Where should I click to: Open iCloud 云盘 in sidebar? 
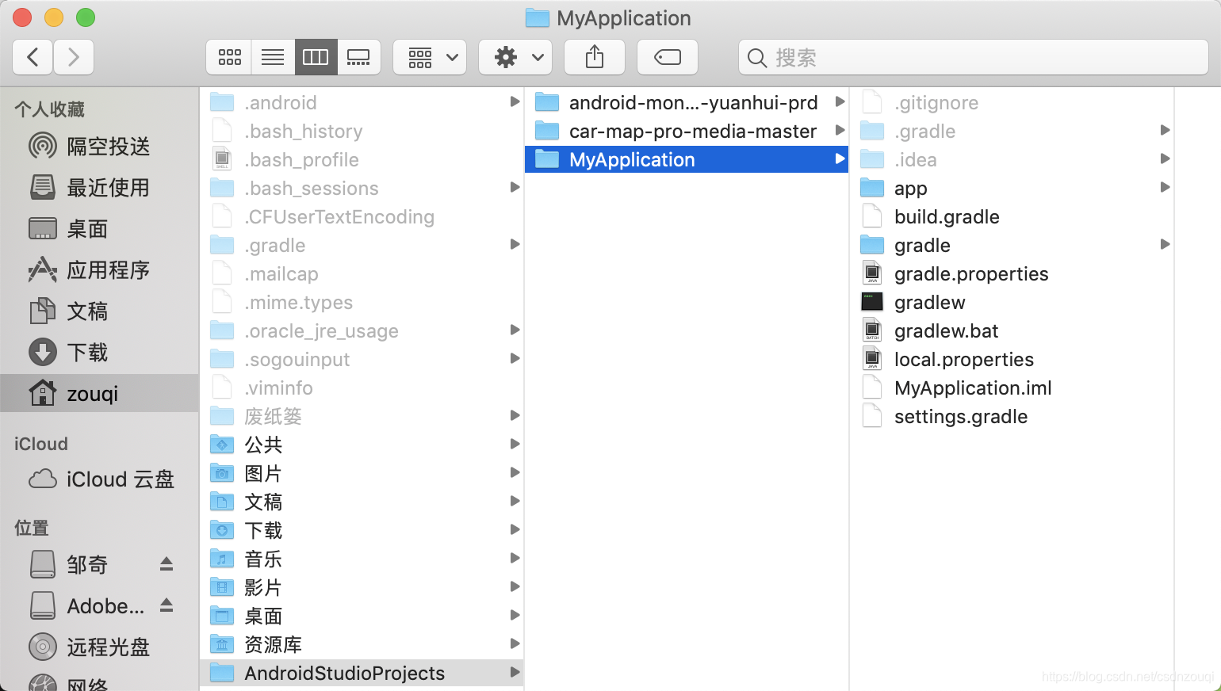pyautogui.click(x=99, y=479)
